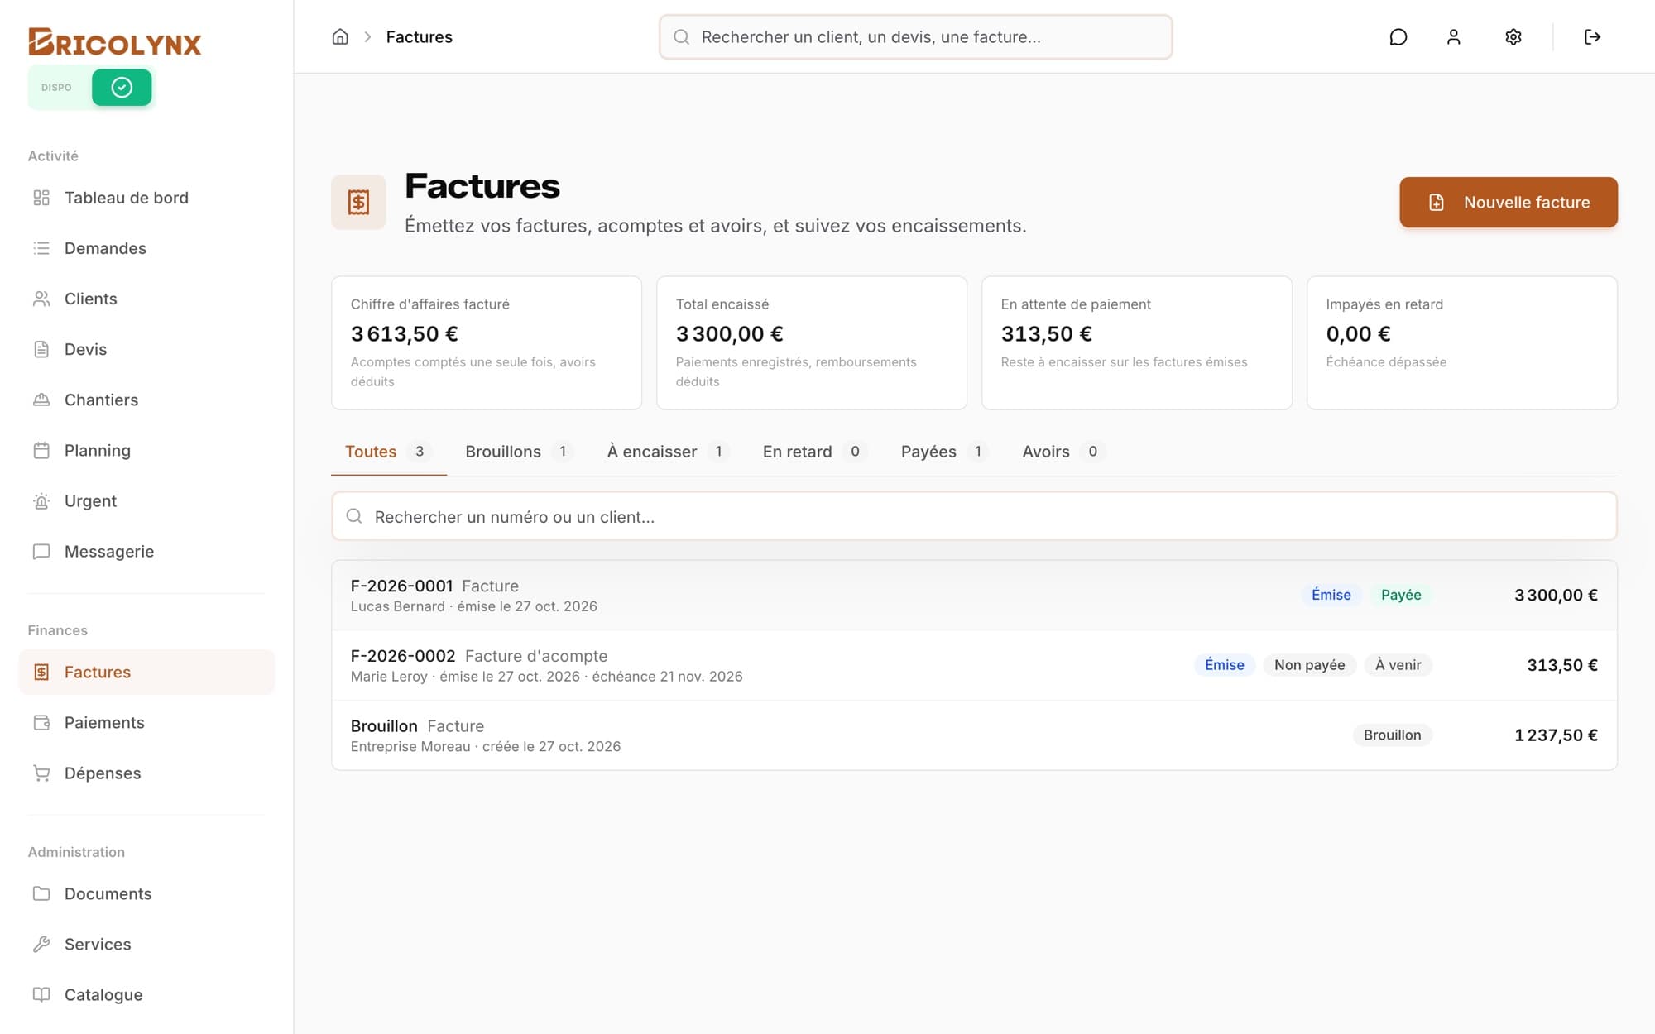Go to Factures in the sidebar
This screenshot has width=1655, height=1034.
[x=146, y=672]
